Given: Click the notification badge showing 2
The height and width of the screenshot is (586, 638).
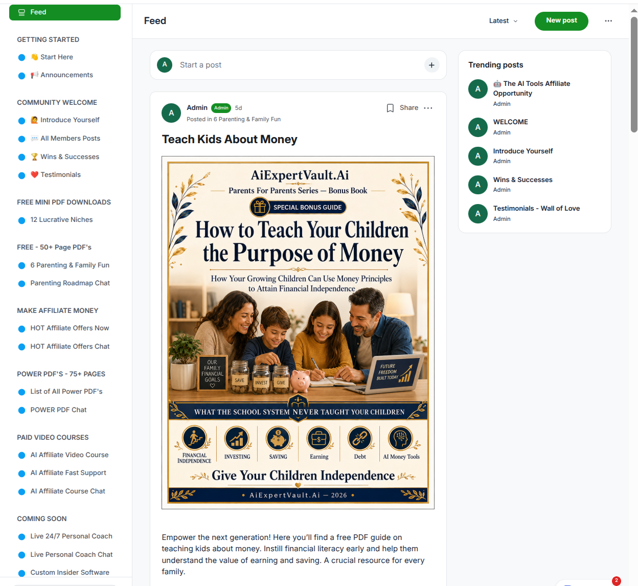Looking at the screenshot, I should point(617,581).
